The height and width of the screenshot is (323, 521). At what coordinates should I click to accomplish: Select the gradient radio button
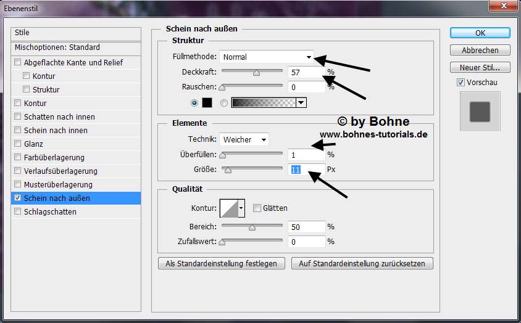point(223,103)
